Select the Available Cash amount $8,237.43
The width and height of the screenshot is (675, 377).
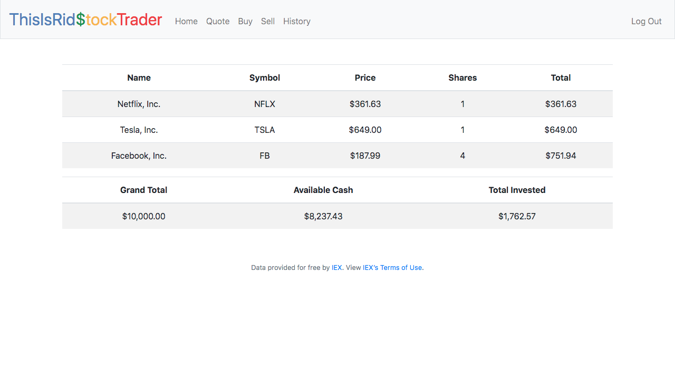coord(323,216)
